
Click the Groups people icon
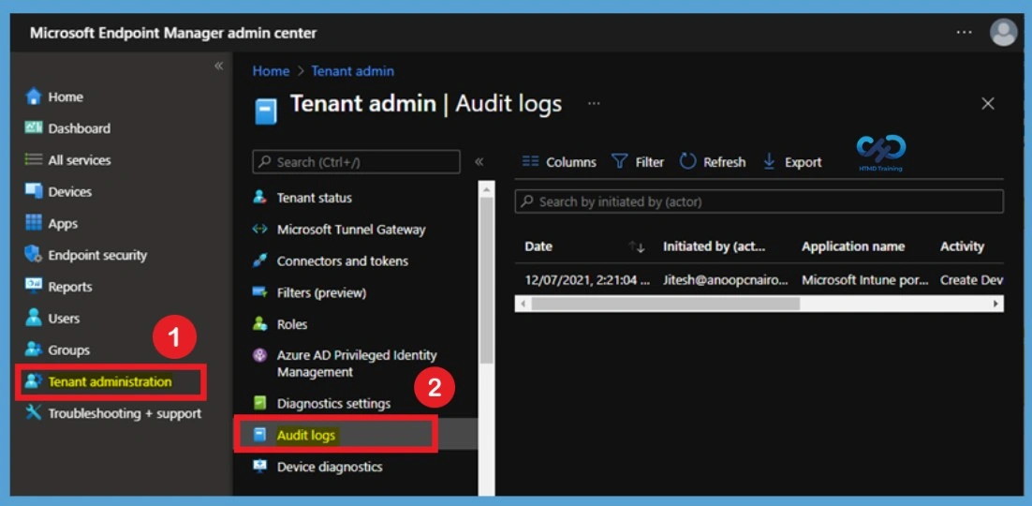point(33,350)
